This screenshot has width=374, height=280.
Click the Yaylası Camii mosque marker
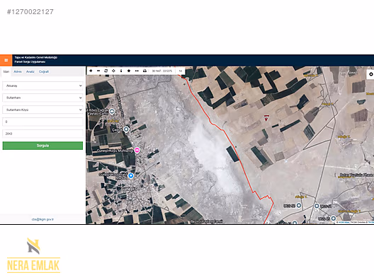pos(112,111)
